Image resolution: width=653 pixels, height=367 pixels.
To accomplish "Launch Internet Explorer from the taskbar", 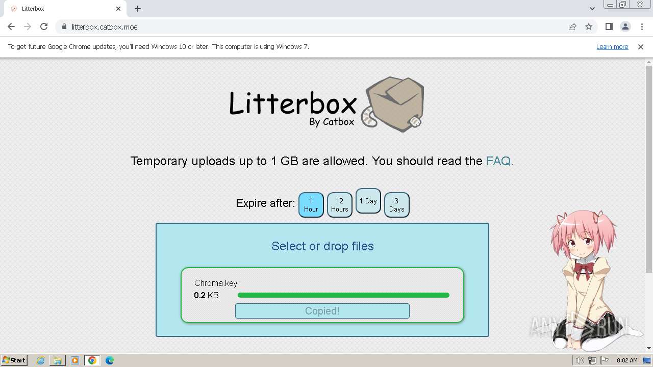I will click(40, 360).
